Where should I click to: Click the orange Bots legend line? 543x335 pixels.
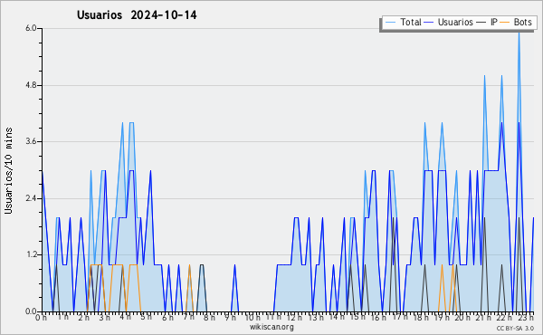pos(505,22)
